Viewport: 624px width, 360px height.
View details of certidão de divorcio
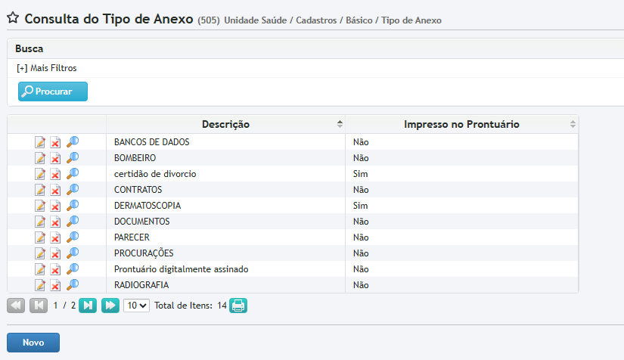click(73, 174)
